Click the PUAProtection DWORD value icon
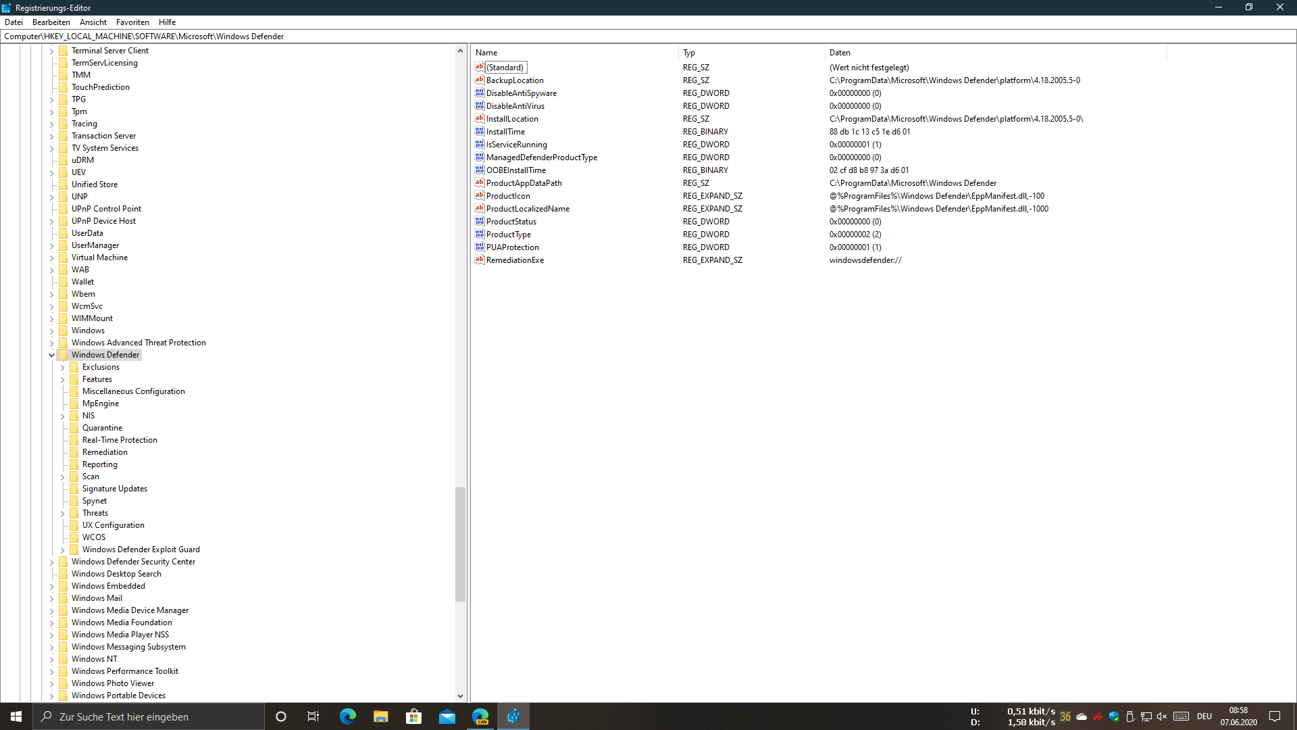Screen dimensions: 1297x730 [480, 247]
